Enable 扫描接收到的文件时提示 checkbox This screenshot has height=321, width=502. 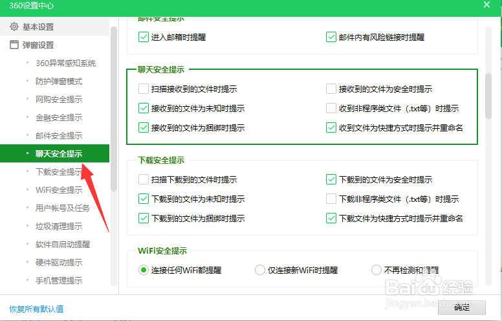click(x=144, y=89)
